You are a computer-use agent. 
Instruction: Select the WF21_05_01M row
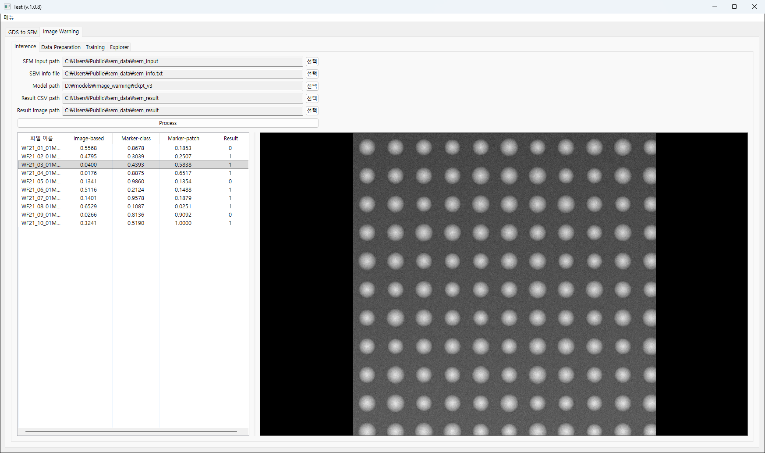(x=133, y=182)
